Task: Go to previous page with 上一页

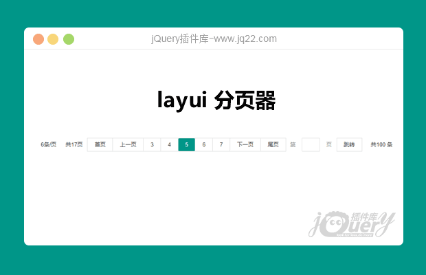Action: 128,144
